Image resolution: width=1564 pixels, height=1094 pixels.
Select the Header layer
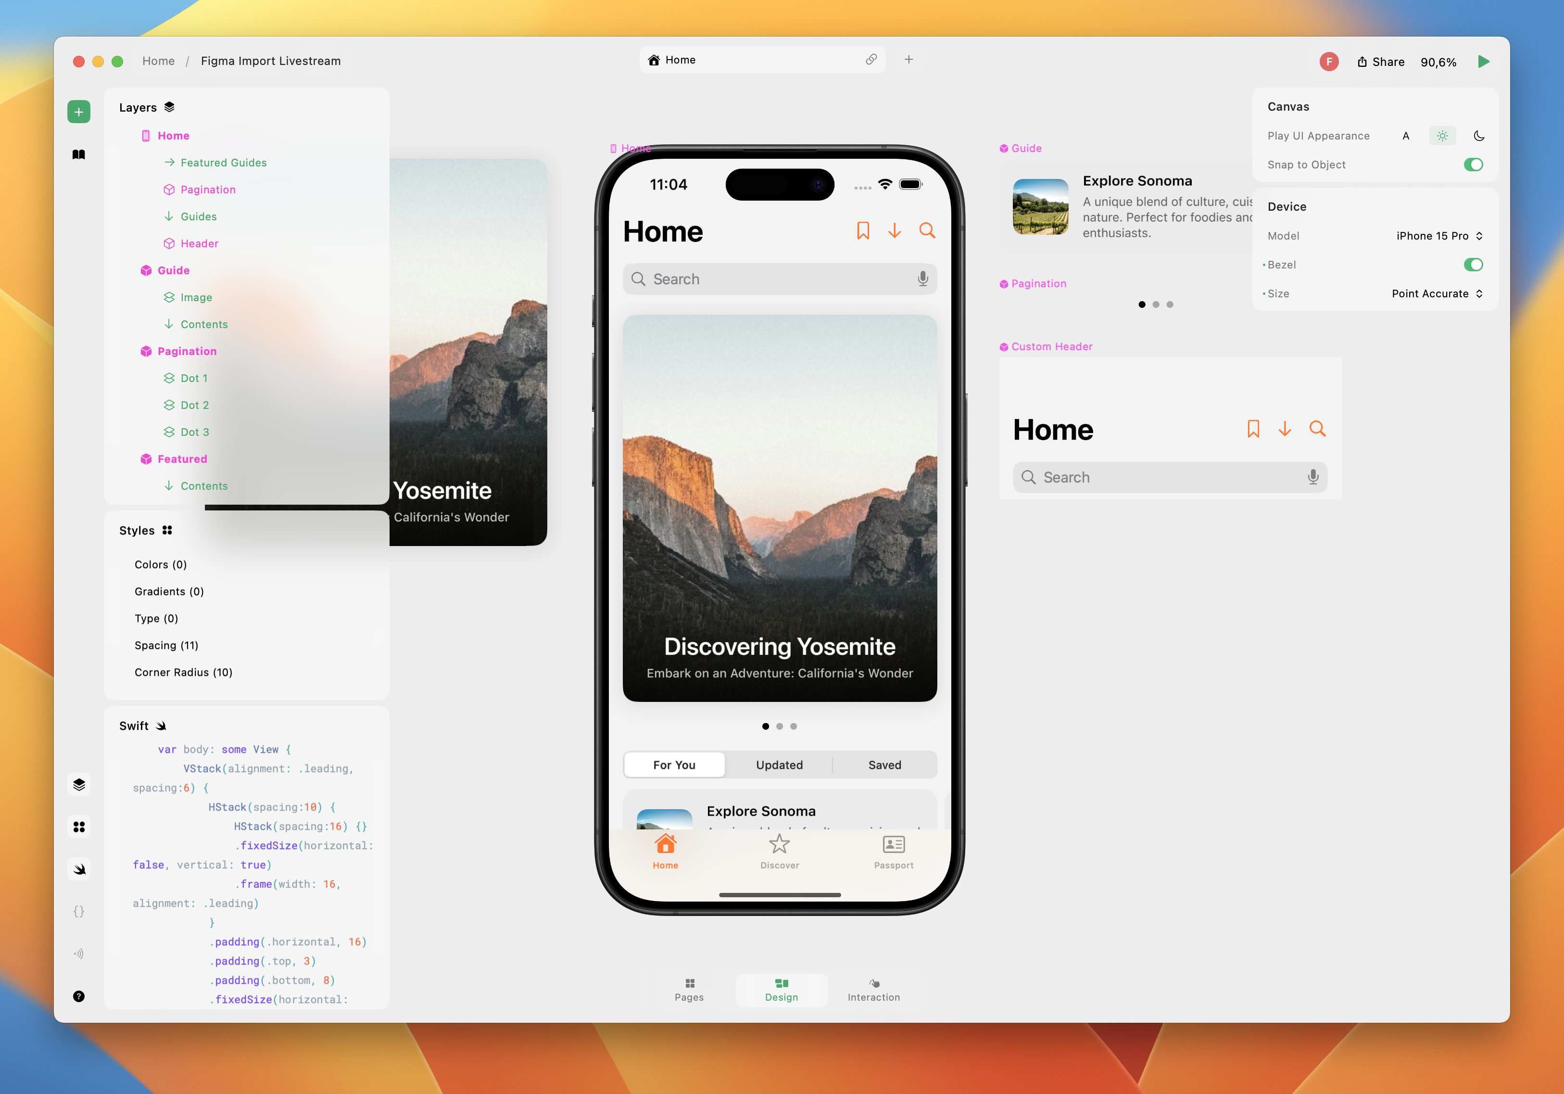(191, 244)
